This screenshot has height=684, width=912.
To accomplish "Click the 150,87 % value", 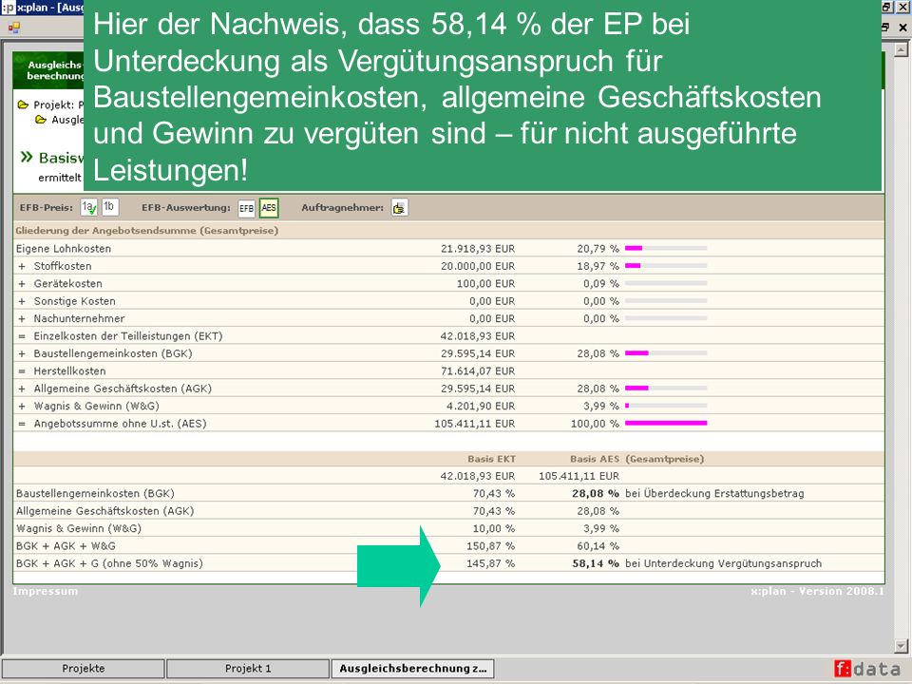I will (490, 545).
